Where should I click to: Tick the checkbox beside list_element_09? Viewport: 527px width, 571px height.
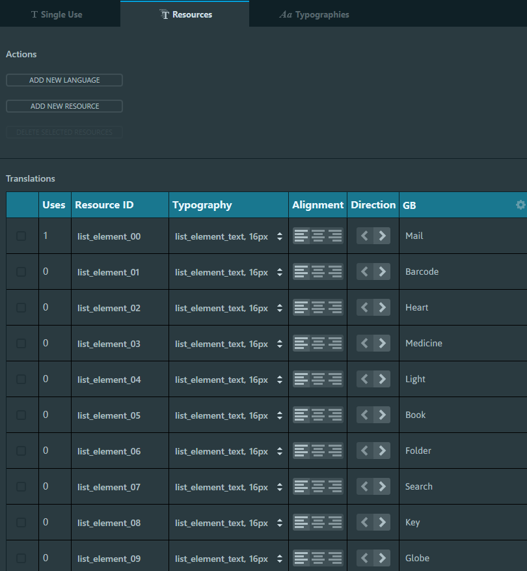[x=22, y=558]
